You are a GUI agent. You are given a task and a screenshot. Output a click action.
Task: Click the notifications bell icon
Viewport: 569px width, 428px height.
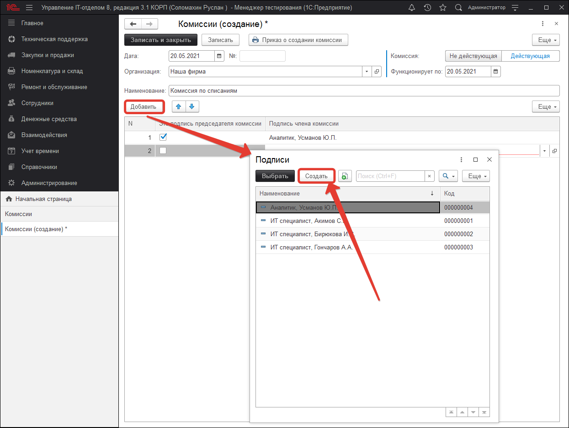[x=412, y=8]
